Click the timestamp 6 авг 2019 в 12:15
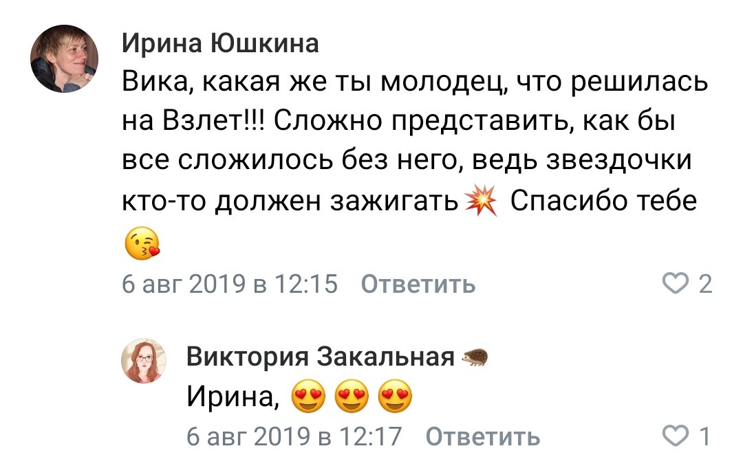Image resolution: width=743 pixels, height=466 pixels. (230, 284)
